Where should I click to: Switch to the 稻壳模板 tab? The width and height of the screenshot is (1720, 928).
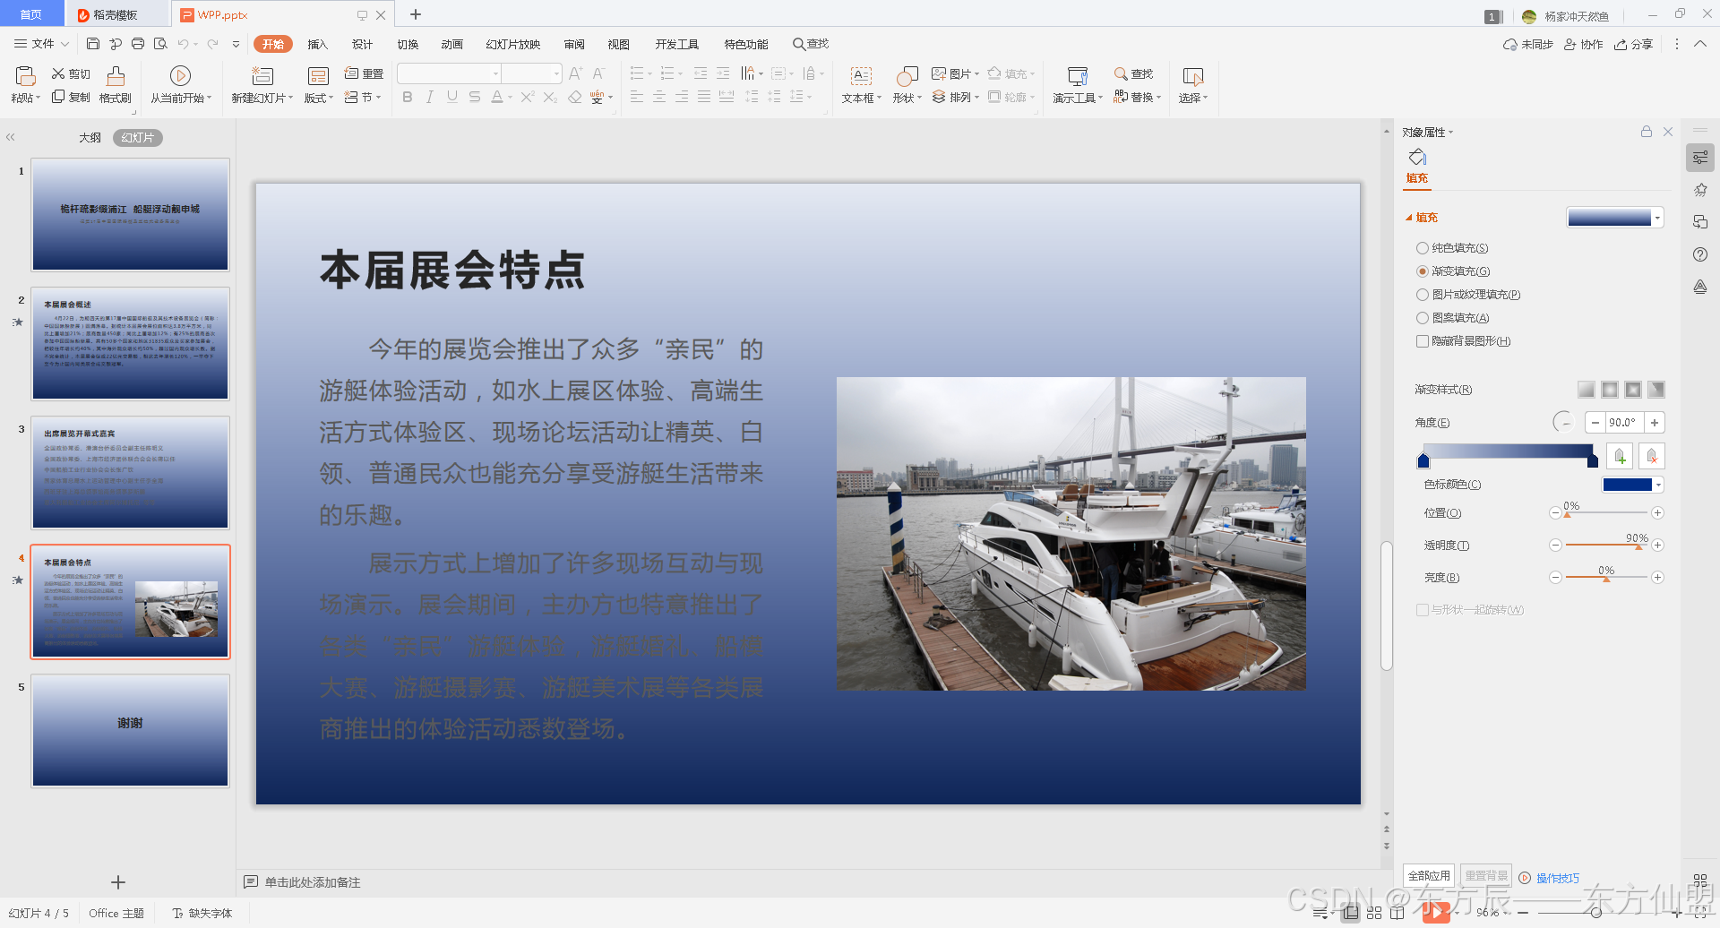(x=116, y=15)
